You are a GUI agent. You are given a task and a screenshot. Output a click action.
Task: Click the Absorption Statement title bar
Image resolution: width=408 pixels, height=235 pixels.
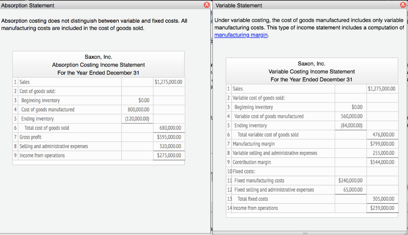point(80,5)
